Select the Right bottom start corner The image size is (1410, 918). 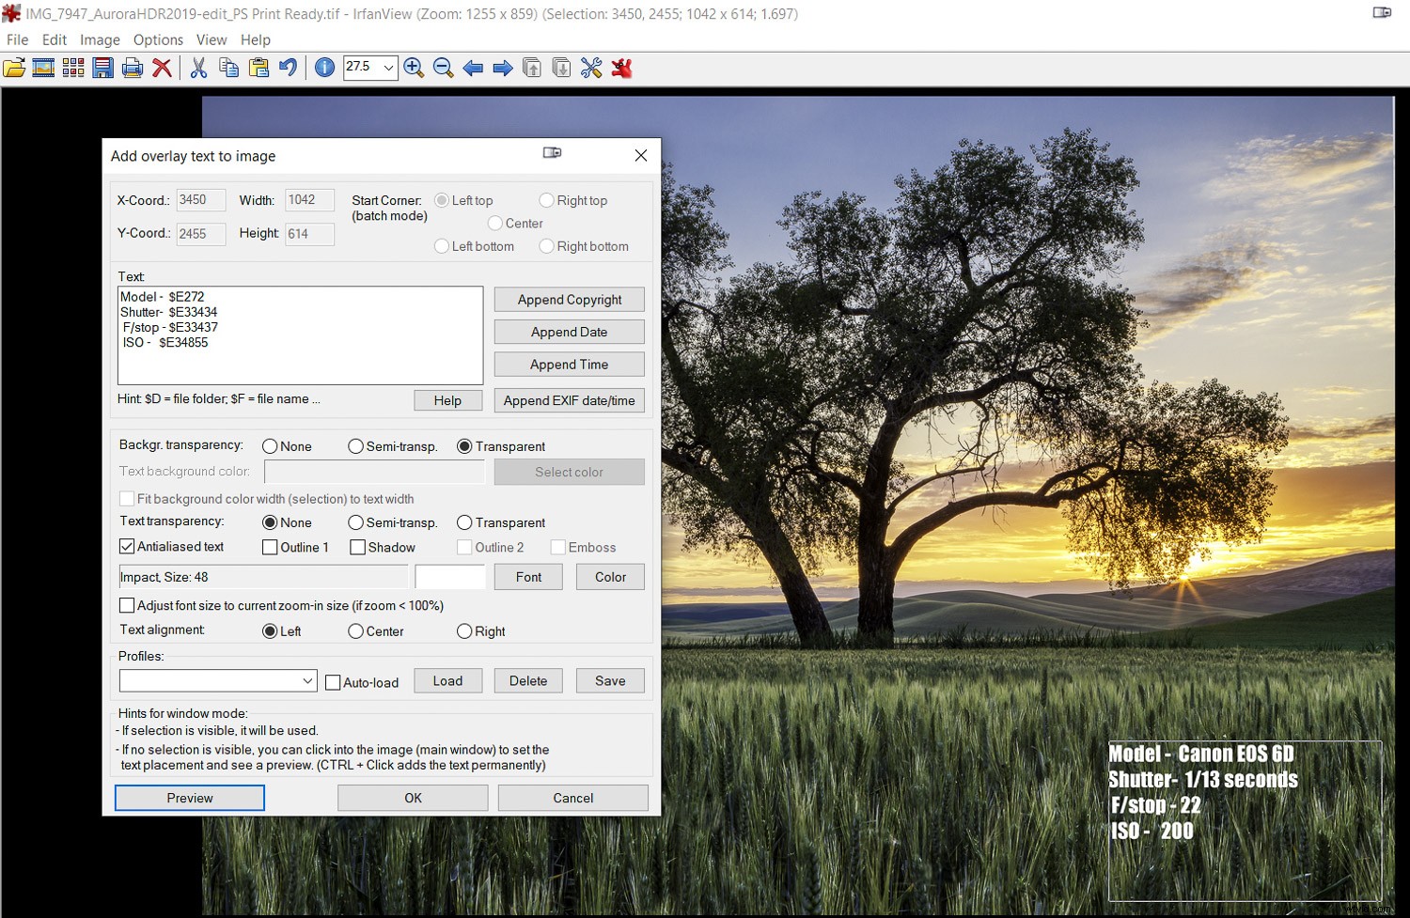click(x=547, y=246)
